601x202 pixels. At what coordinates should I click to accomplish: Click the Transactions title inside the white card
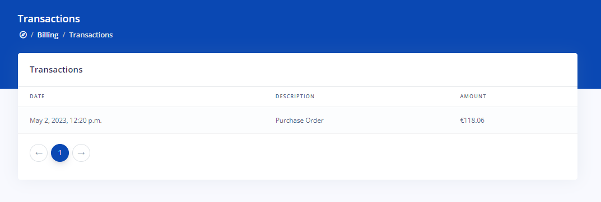(x=57, y=70)
